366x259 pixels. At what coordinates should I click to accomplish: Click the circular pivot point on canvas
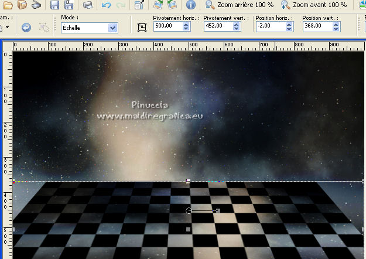coord(189,210)
